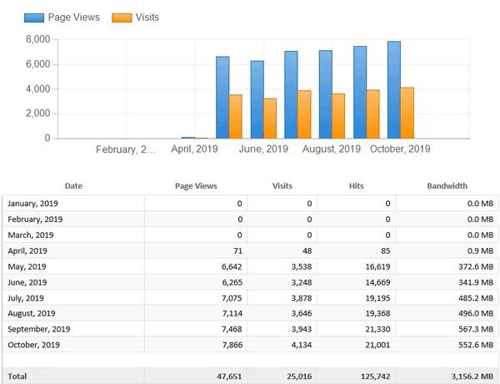Viewport: 500px width, 384px height.
Task: Click the Total row label
Action: pyautogui.click(x=17, y=376)
